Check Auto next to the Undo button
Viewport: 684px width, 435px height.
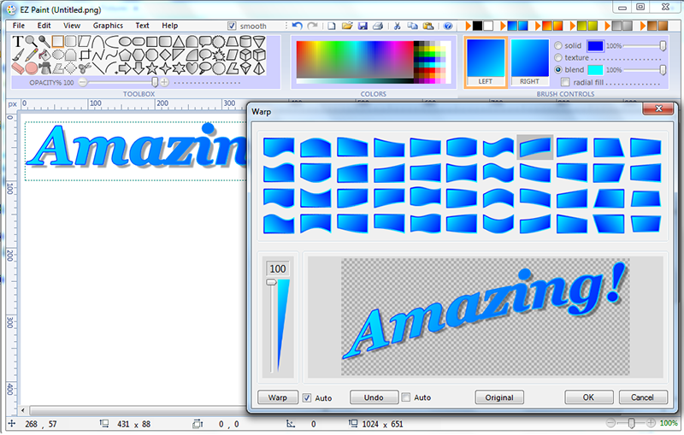pos(406,397)
